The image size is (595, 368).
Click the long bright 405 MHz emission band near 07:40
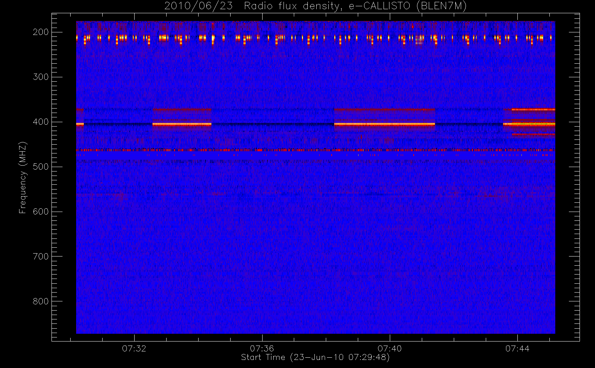(x=385, y=124)
